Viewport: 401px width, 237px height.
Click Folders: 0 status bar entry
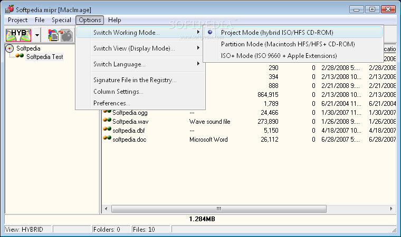click(x=111, y=229)
